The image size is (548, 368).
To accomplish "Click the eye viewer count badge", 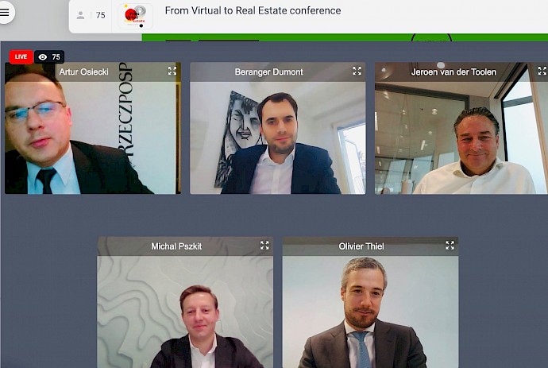I will (49, 57).
